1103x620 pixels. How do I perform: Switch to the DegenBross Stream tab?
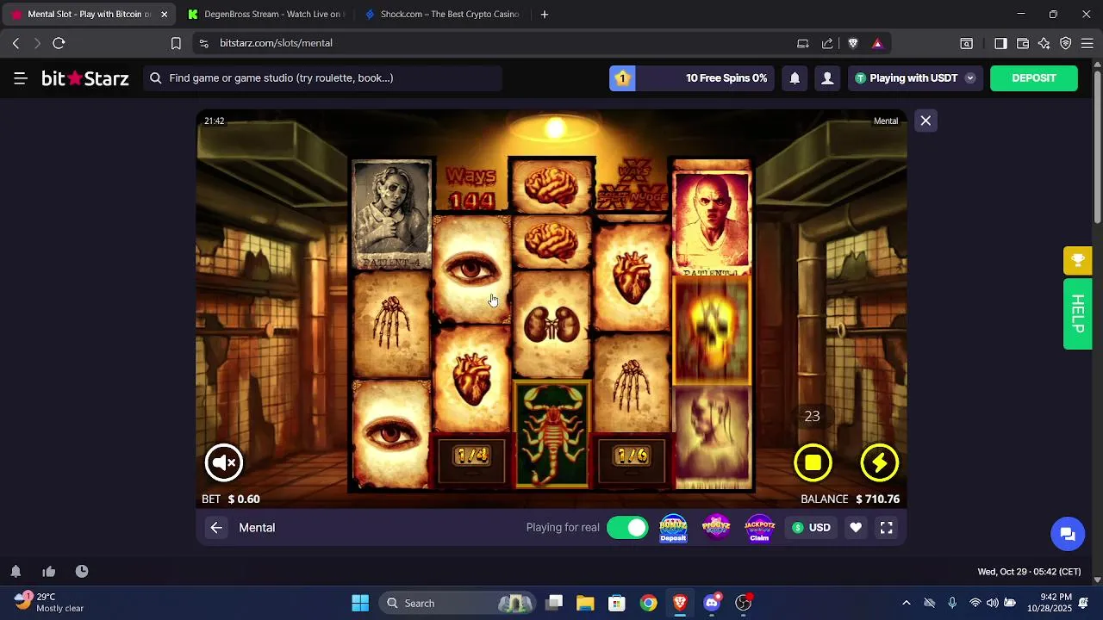point(265,15)
